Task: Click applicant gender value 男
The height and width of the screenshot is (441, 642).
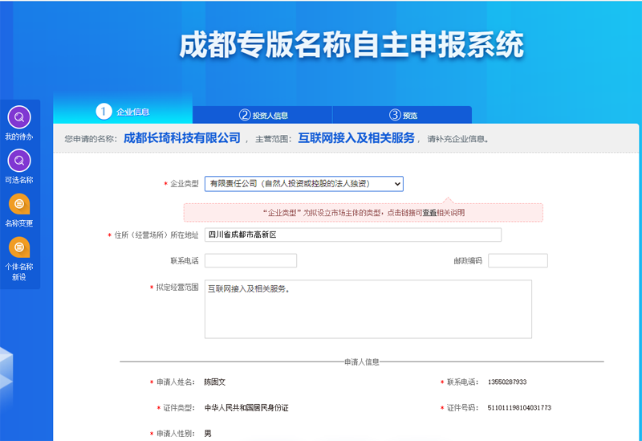Action: (x=208, y=434)
